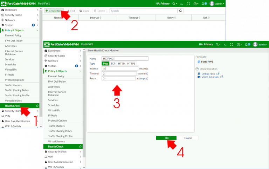Open notifications bell in front window header
This screenshot has width=269, height=169.
point(247,44)
